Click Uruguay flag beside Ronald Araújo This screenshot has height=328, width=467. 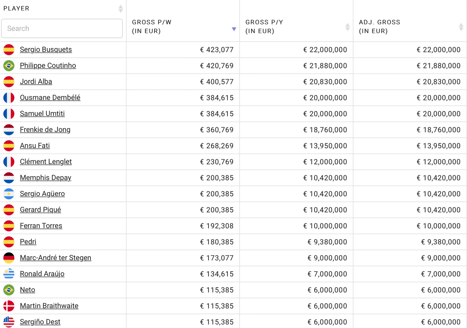tap(9, 274)
